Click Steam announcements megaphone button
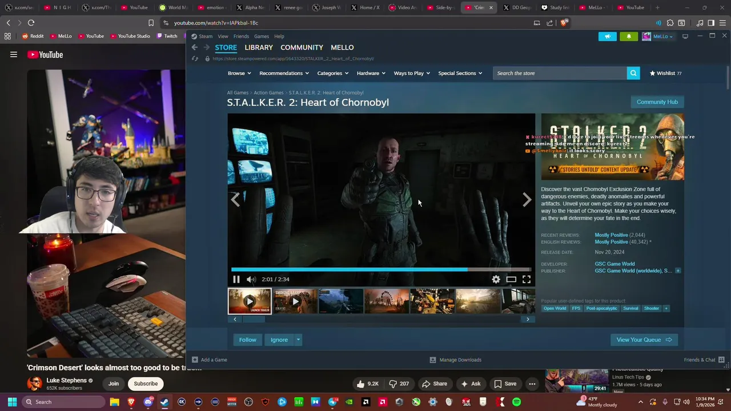Viewport: 731px width, 411px height. pyautogui.click(x=608, y=36)
